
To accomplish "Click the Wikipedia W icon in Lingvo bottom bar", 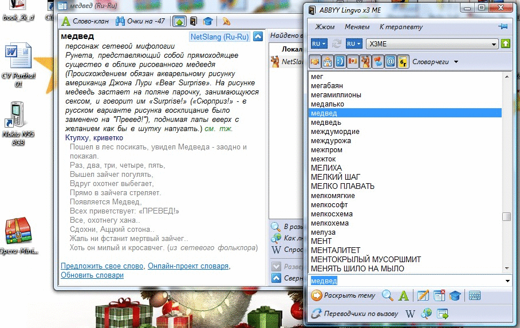I will coord(410,314).
